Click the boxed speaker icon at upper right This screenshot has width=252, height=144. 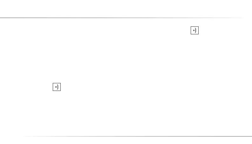coord(194,31)
